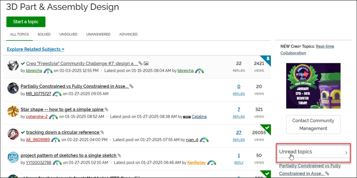Click solved checkmark beside circular reference topic
The image size is (357, 178).
click(23, 132)
